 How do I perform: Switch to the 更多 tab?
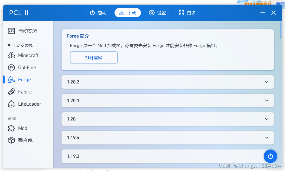pyautogui.click(x=187, y=13)
